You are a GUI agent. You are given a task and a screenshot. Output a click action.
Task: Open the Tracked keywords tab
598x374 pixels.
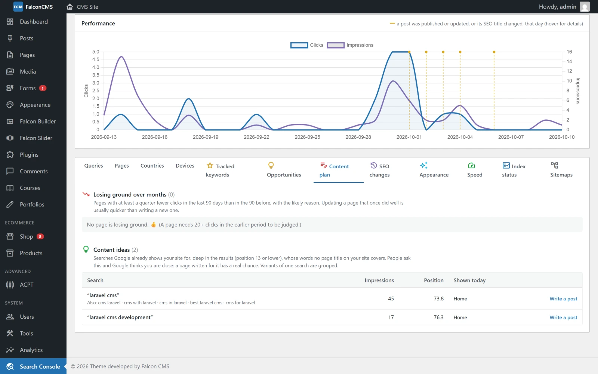click(220, 170)
